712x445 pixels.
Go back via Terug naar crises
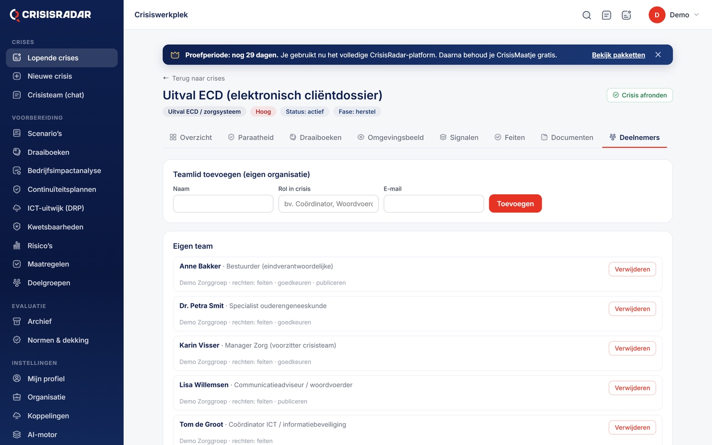pos(194,78)
